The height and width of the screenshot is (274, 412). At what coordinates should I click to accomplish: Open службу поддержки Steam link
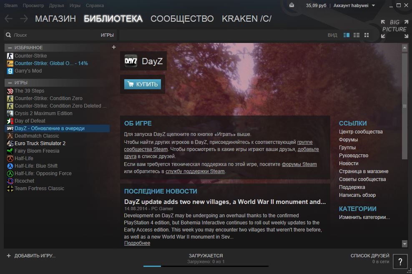(195, 171)
